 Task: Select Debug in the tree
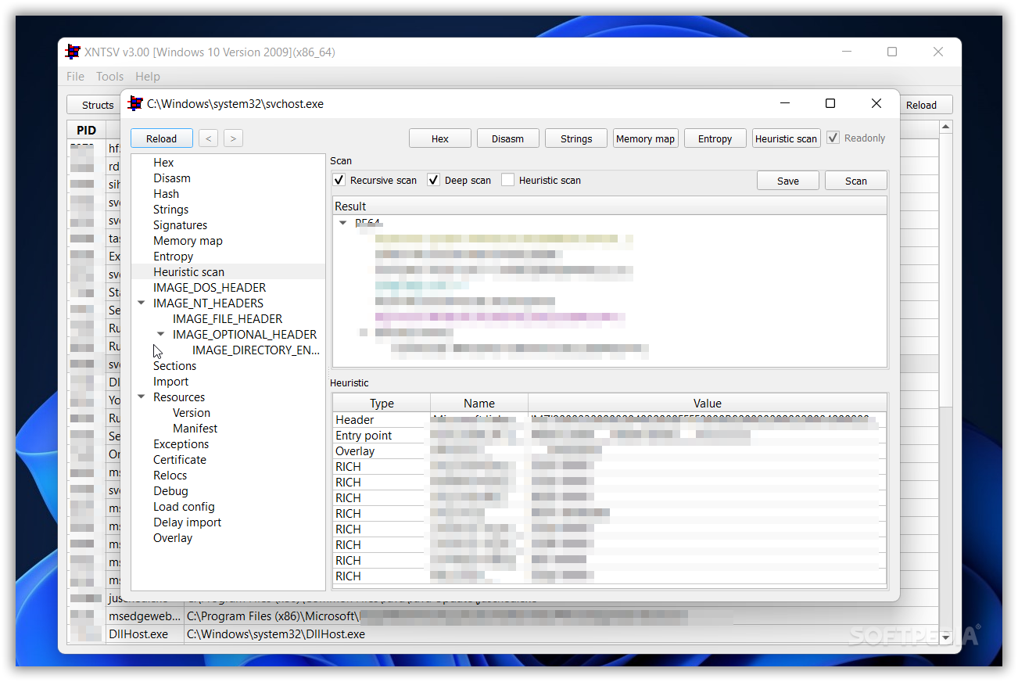click(170, 490)
